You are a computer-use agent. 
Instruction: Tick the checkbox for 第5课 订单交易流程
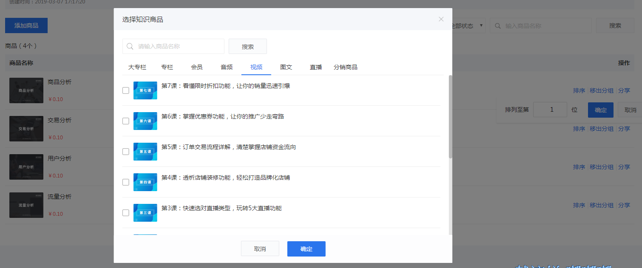(126, 152)
